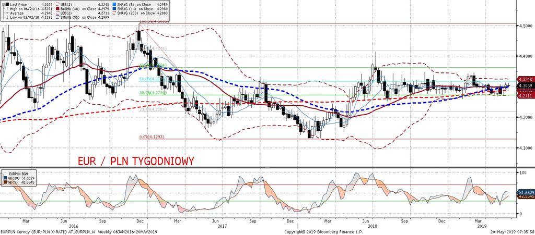Click the 50.0% Fibonacci level label
Screen dimensions: 535x235
coord(153,79)
